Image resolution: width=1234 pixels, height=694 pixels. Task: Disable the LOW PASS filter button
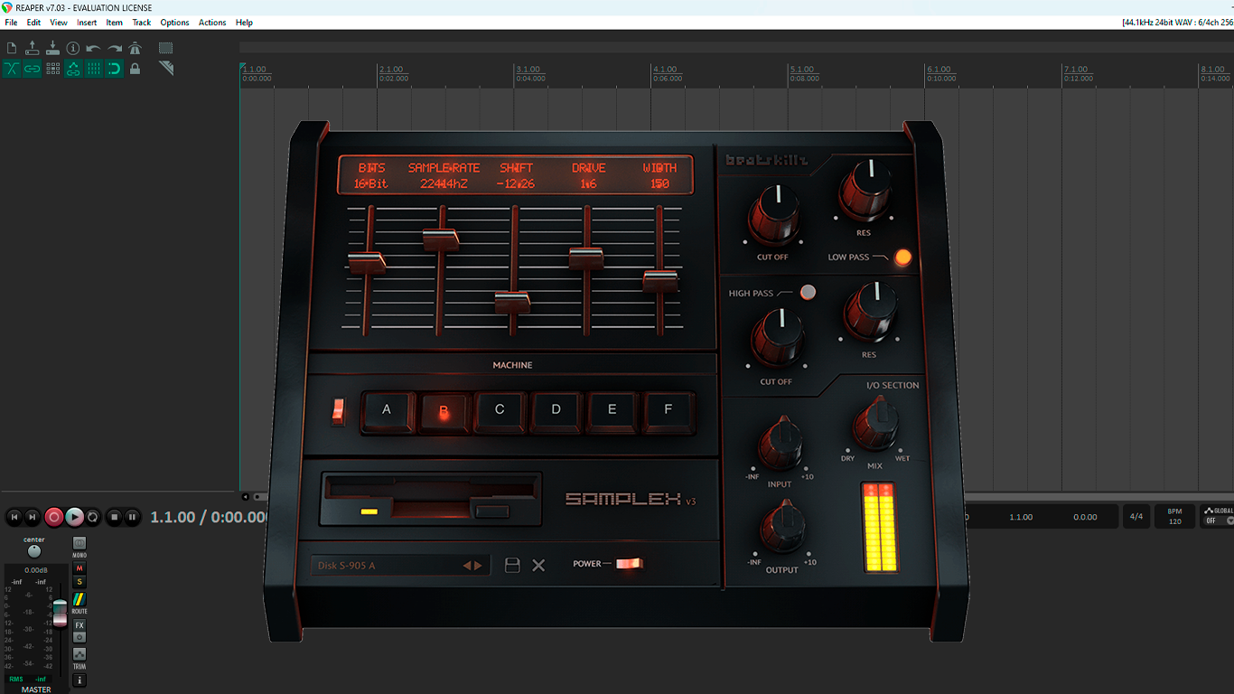click(x=902, y=258)
